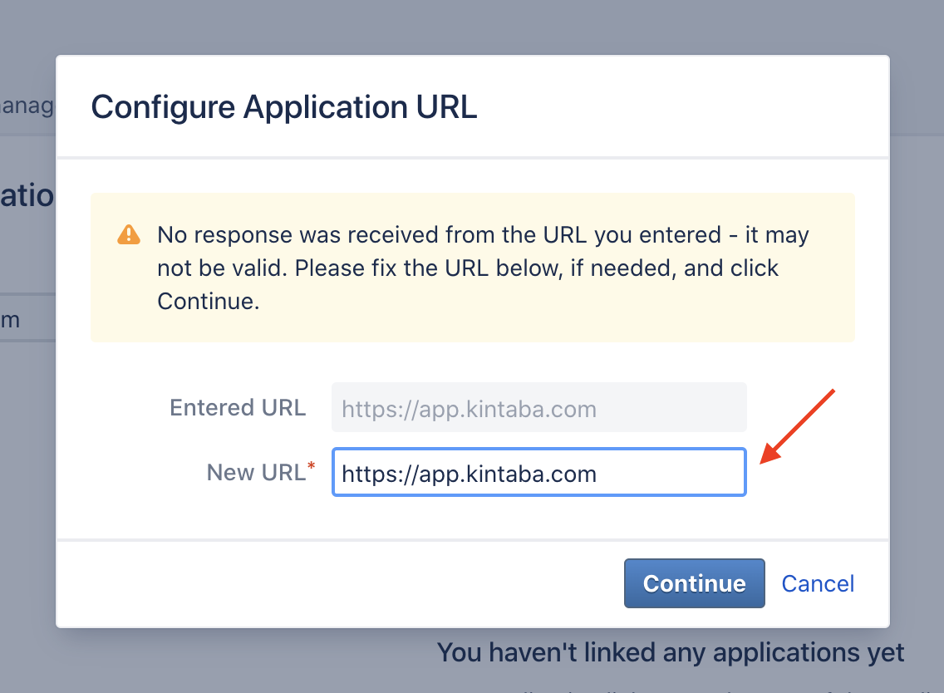Click the word "Continue." inside the warning message
944x693 pixels.
[209, 301]
